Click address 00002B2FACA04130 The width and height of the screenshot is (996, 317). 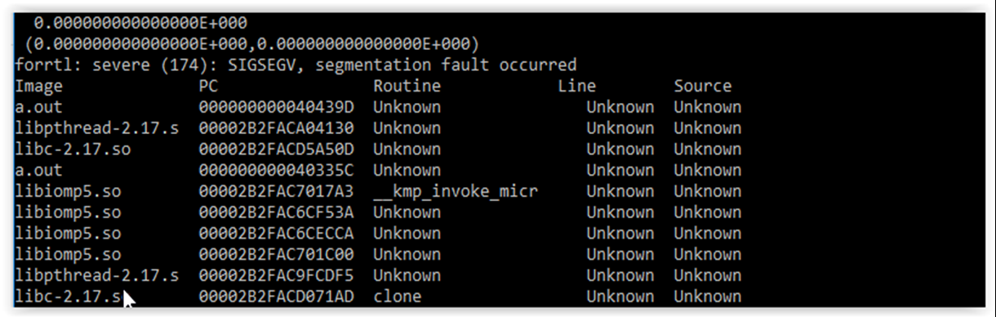[x=276, y=128]
